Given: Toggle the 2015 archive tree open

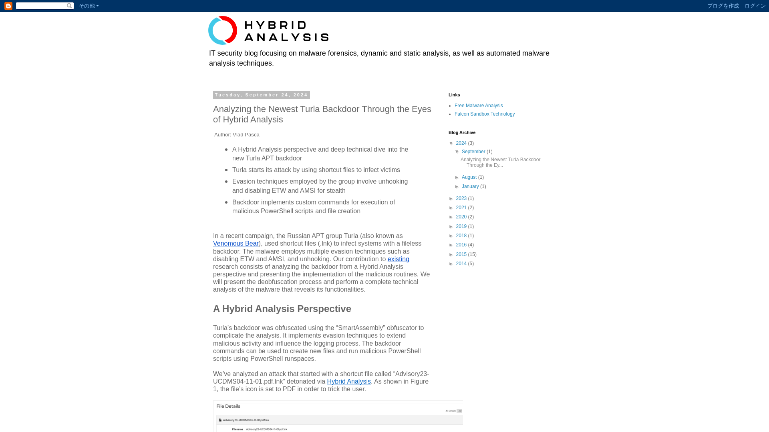Looking at the screenshot, I should (x=451, y=254).
